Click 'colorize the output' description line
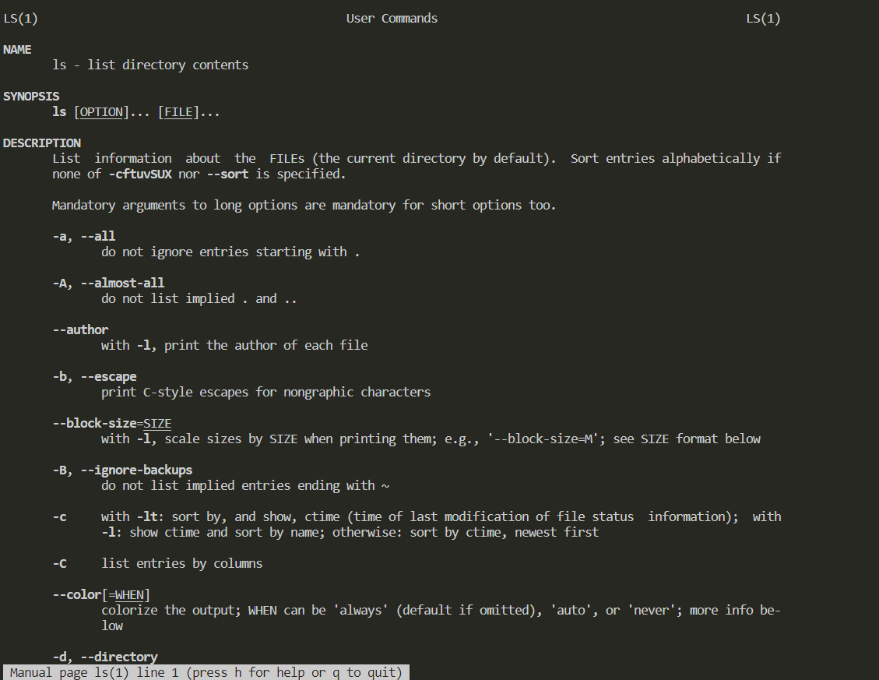Screen dimensions: 879x680 pos(441,611)
